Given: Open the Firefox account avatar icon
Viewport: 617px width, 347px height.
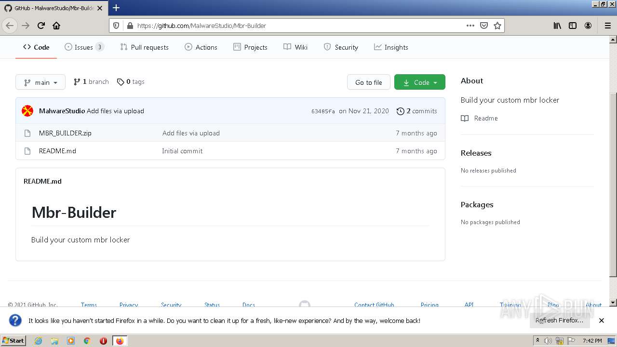Looking at the screenshot, I should tap(588, 26).
